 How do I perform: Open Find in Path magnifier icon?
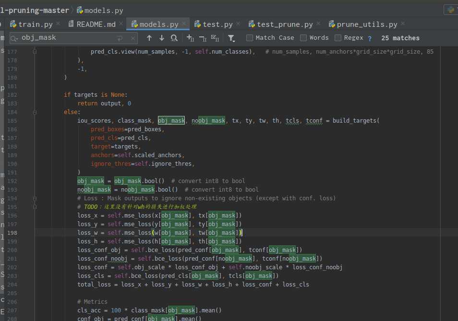point(174,38)
